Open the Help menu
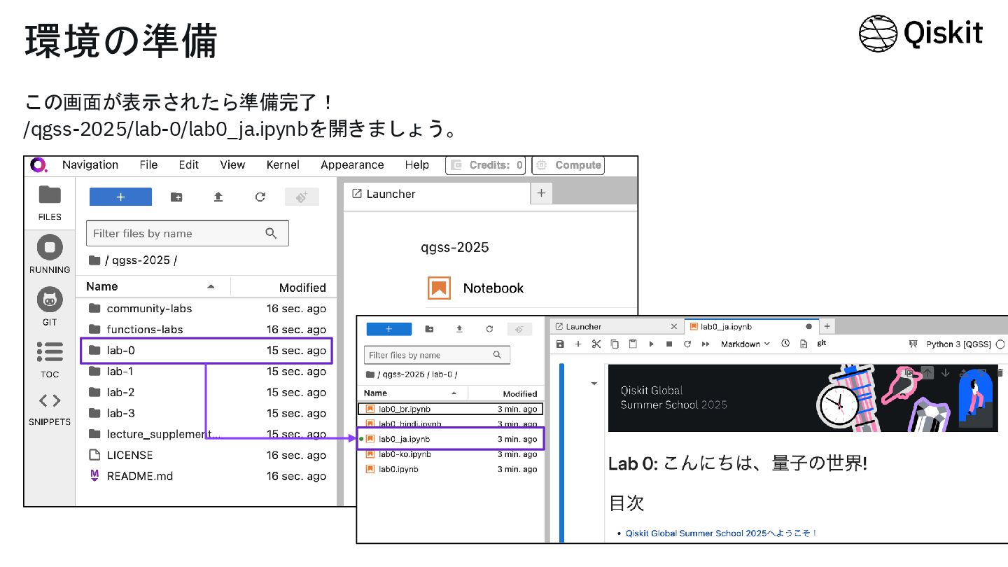Screen dimensions: 1008x567 (x=416, y=165)
